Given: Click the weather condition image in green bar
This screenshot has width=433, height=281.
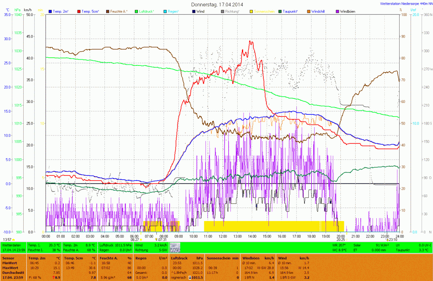Looking at the screenshot, I should [175, 247].
